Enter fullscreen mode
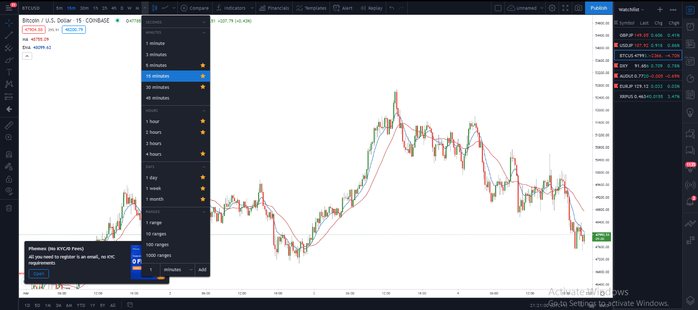 (x=565, y=8)
